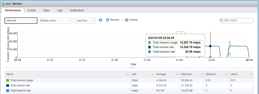Click the Minimum column header text
The image size is (259, 94).
[x=211, y=74]
